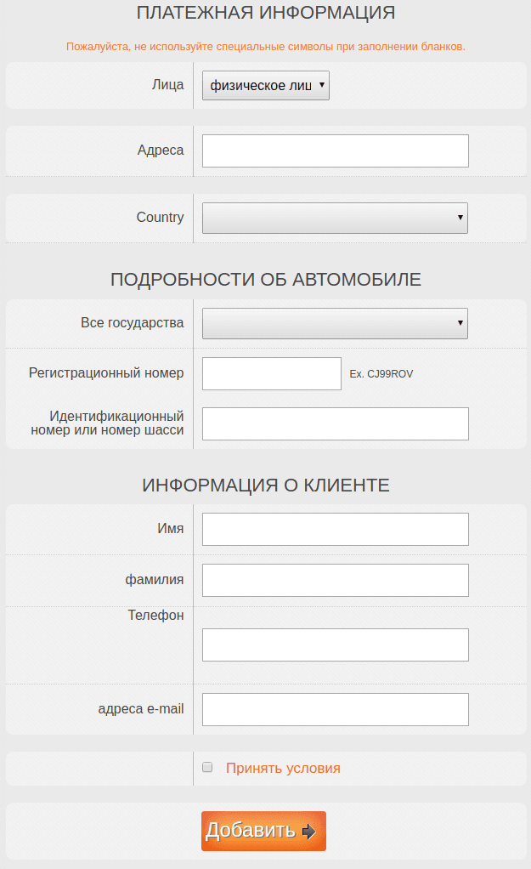The width and height of the screenshot is (531, 869).
Task: Expand the Country dropdown
Action: click(335, 218)
